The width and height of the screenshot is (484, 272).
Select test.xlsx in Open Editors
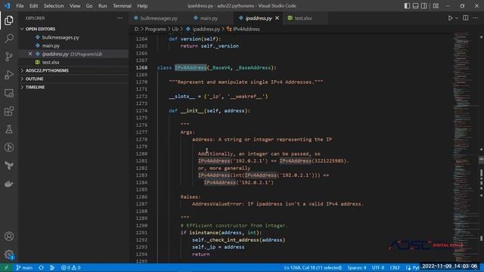51,62
